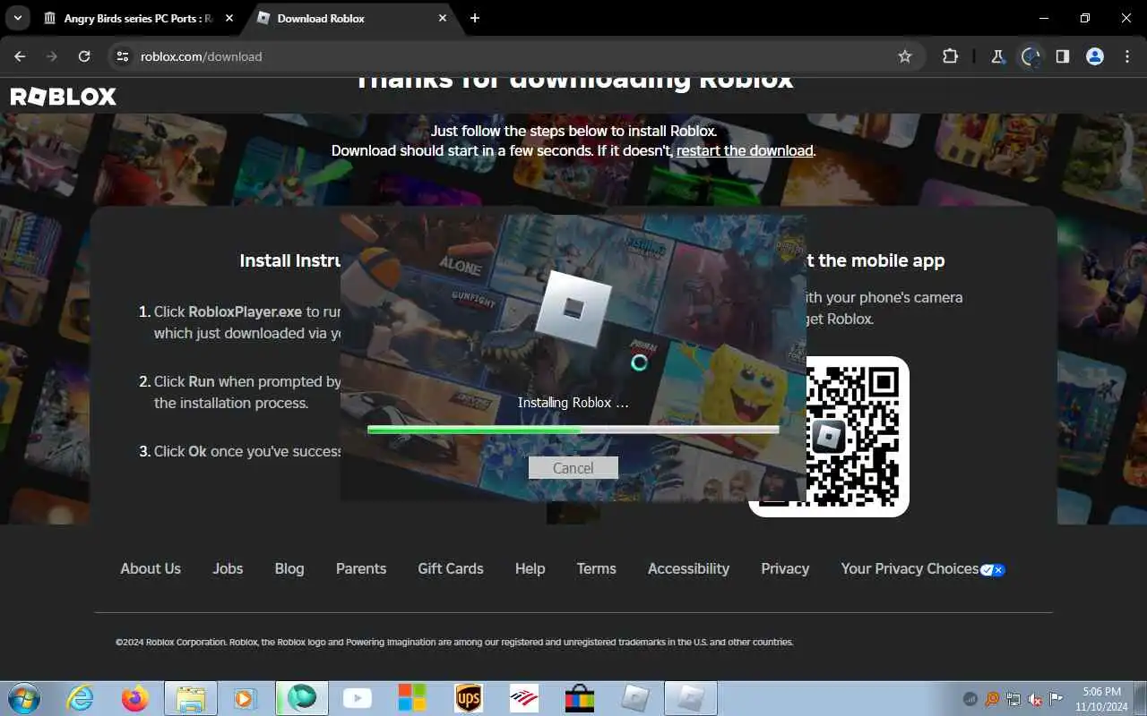Viewport: 1147px width, 716px height.
Task: Open the shopping bag Store taskbar icon
Action: tap(580, 698)
